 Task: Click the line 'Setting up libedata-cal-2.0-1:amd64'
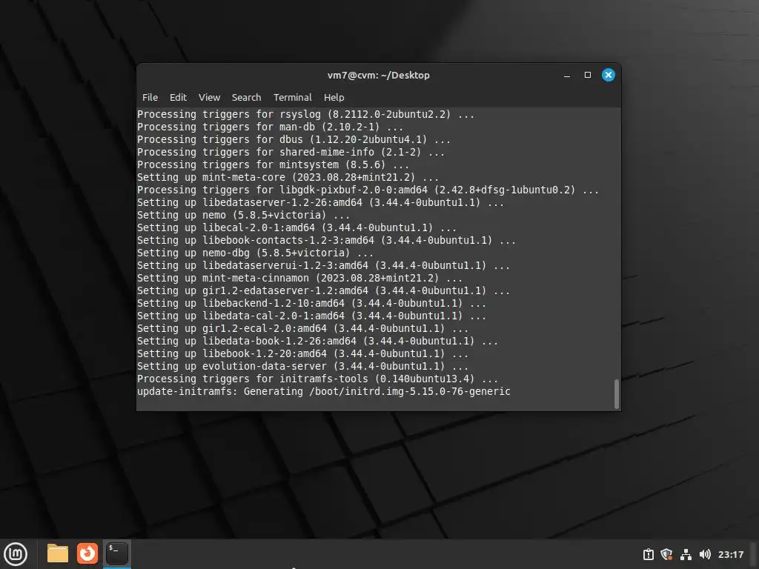[311, 316]
